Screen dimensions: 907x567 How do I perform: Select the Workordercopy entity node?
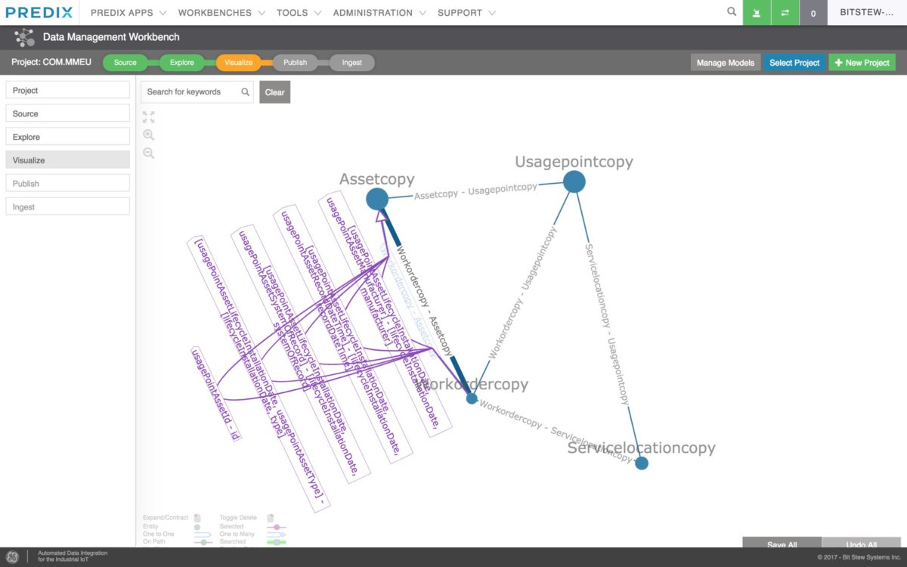472,398
